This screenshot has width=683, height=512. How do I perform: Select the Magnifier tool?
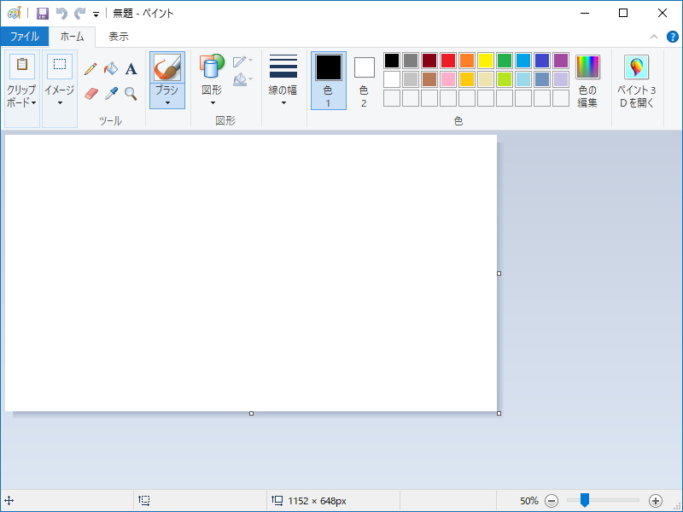coord(131,93)
